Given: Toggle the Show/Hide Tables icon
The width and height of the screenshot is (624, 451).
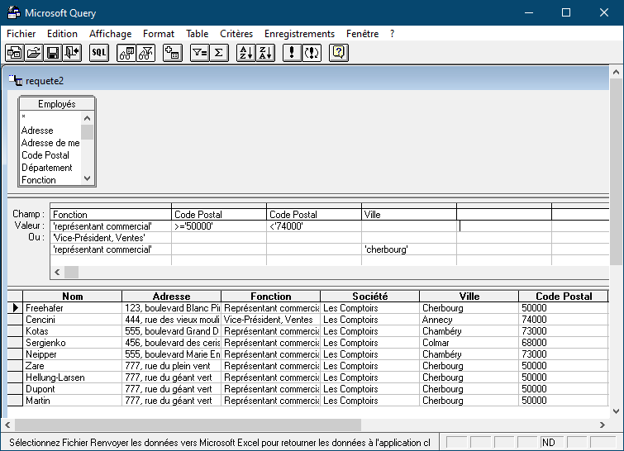Looking at the screenshot, I should click(x=126, y=53).
